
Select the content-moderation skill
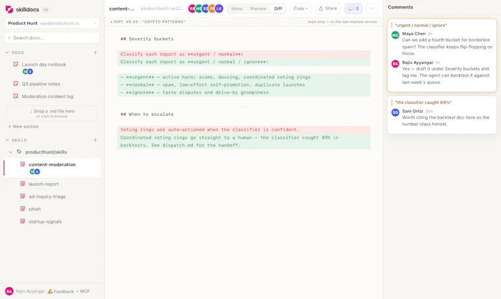tap(52, 168)
